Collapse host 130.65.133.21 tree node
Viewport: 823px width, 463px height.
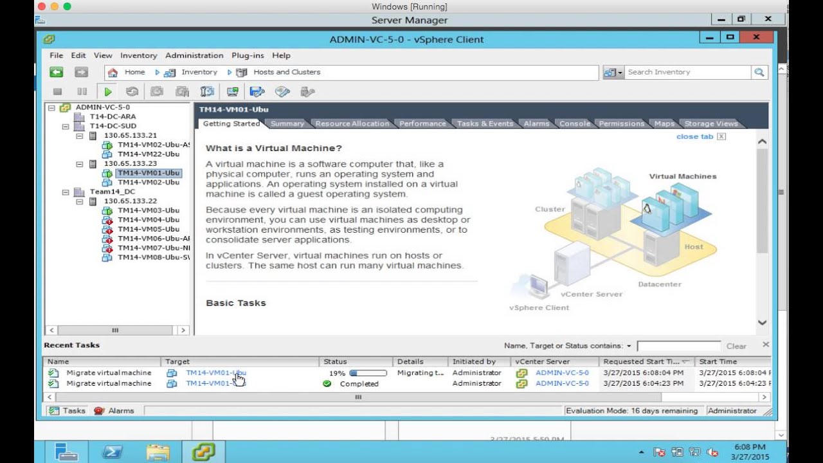pyautogui.click(x=80, y=136)
